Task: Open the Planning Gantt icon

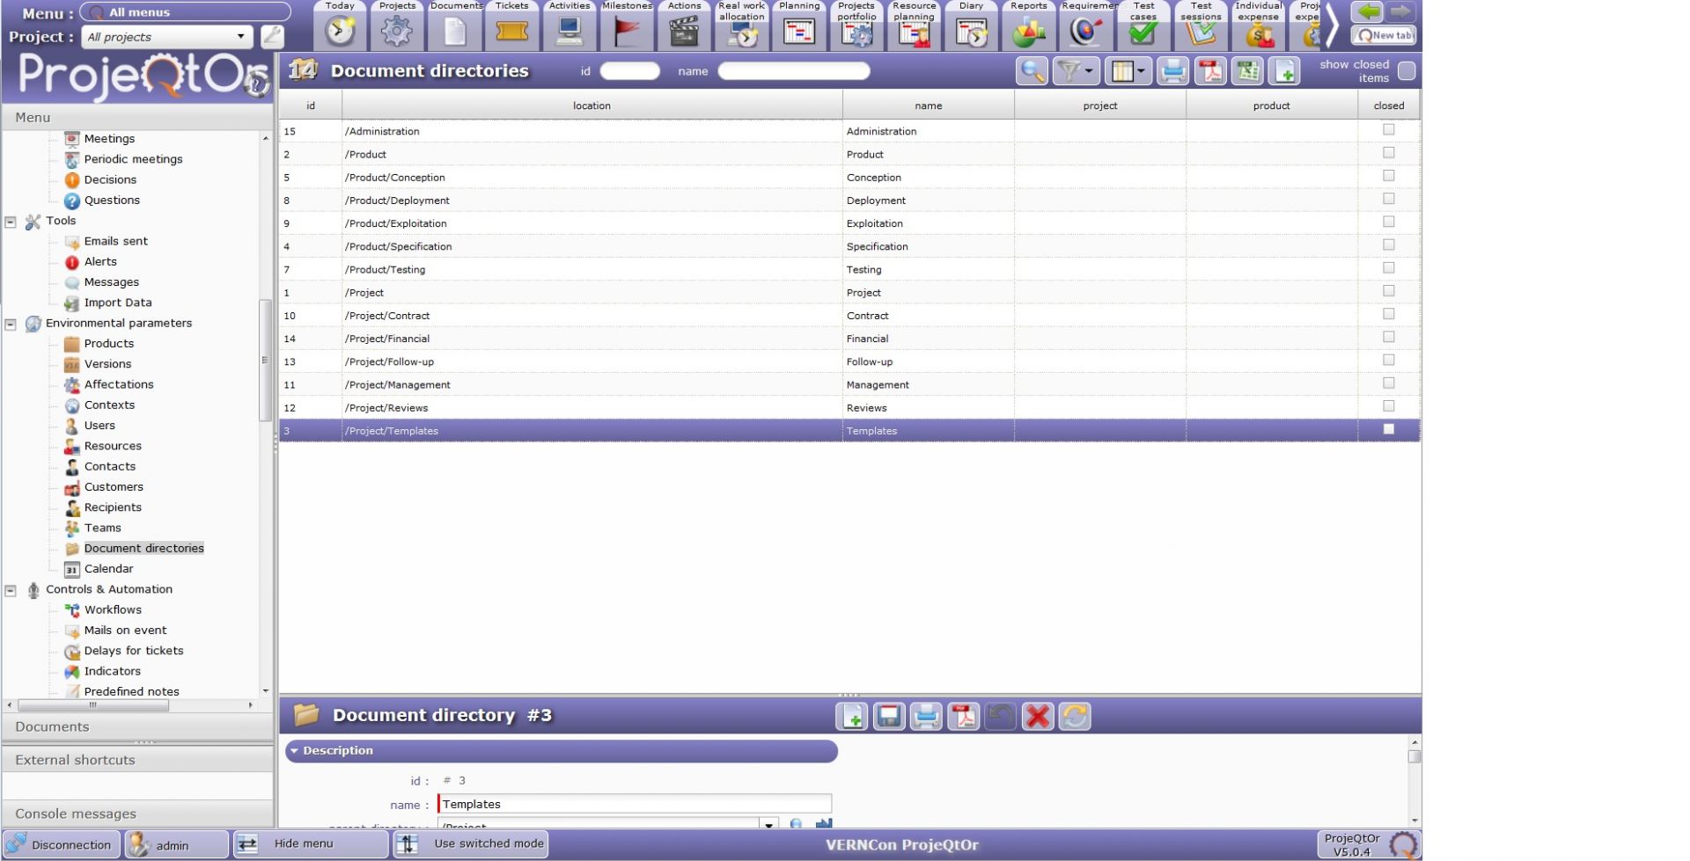Action: pos(798,33)
